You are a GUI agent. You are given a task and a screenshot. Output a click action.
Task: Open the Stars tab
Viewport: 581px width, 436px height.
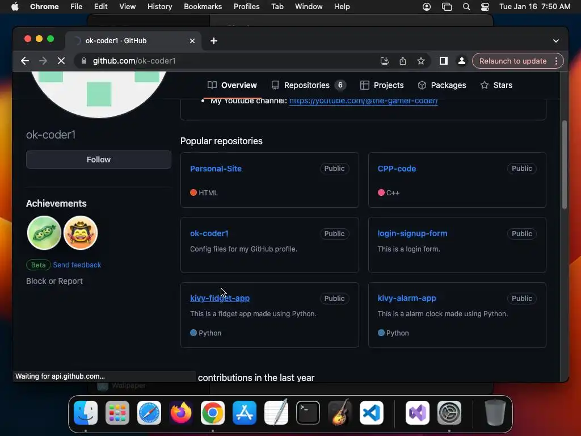pyautogui.click(x=496, y=85)
